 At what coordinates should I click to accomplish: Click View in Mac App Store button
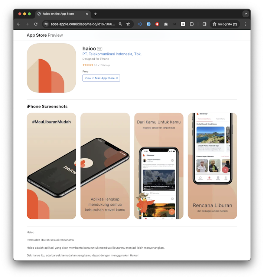coord(101,78)
